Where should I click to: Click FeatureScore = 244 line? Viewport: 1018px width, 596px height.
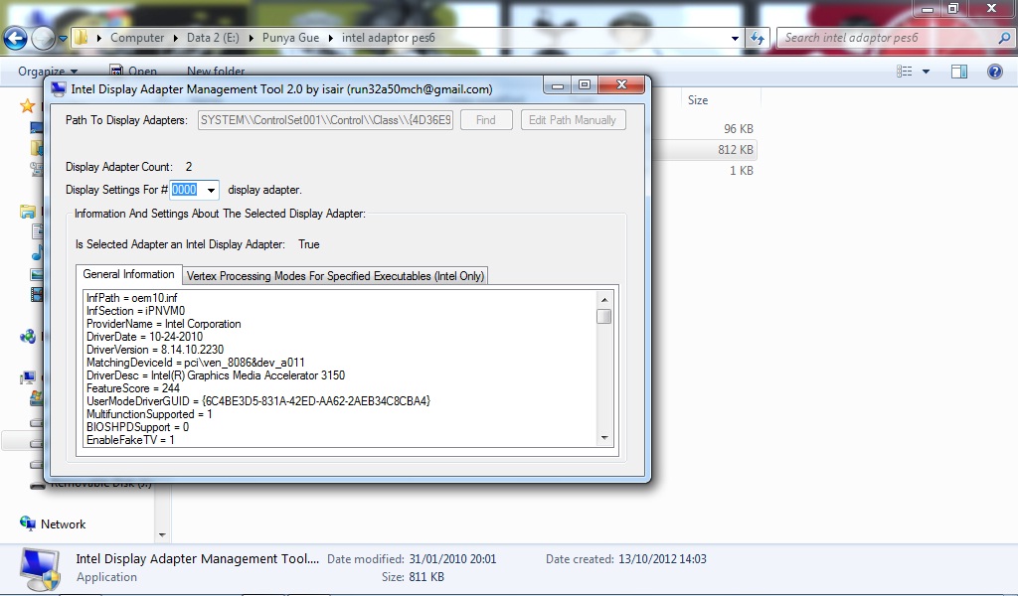[x=133, y=388]
